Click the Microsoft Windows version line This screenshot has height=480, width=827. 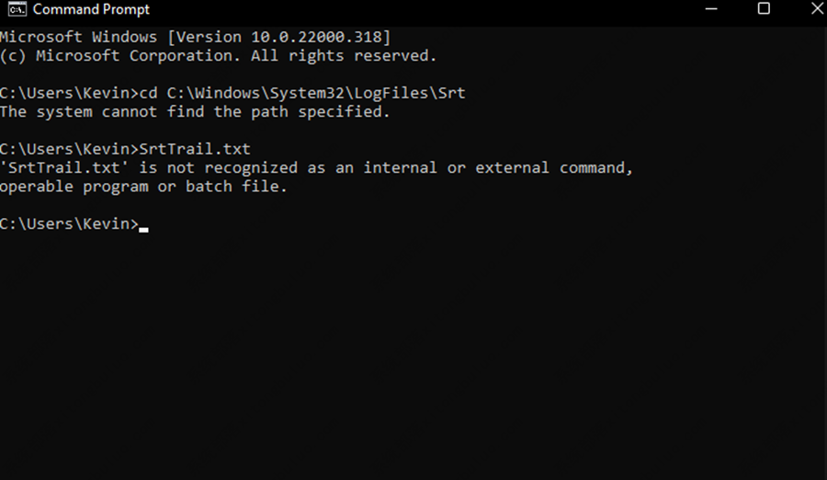pyautogui.click(x=195, y=37)
